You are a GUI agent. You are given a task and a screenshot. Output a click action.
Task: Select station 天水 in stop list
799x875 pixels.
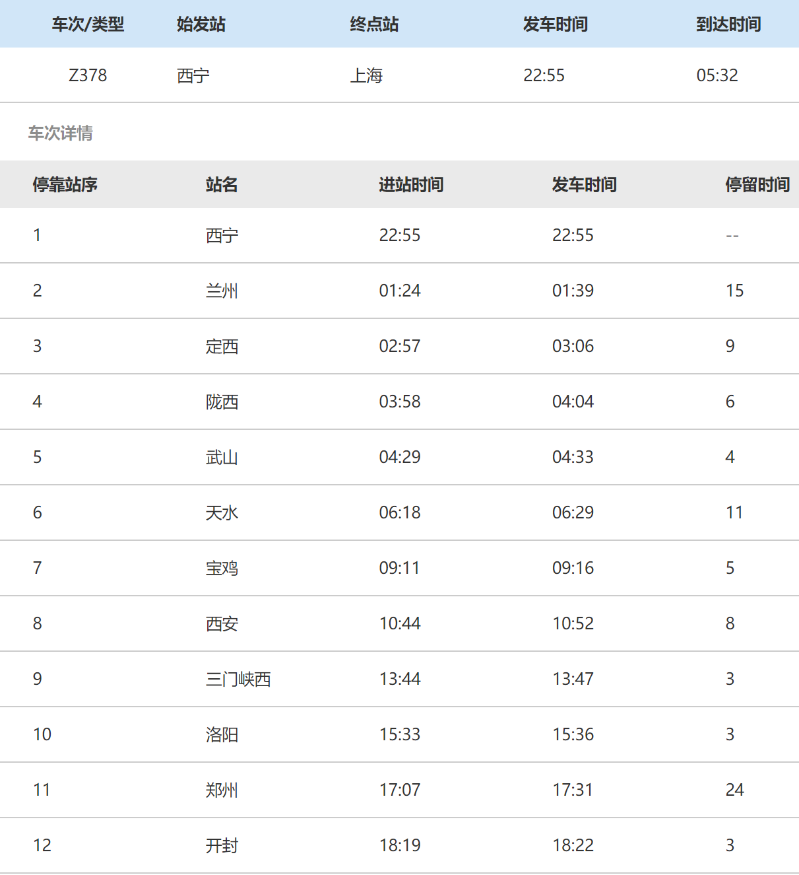coord(222,513)
